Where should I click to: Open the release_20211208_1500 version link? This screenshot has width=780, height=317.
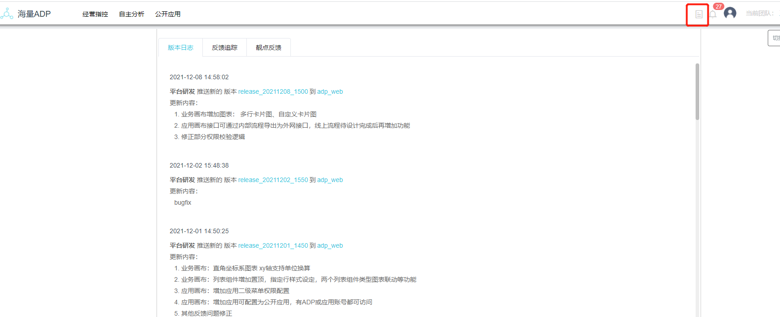tap(273, 91)
